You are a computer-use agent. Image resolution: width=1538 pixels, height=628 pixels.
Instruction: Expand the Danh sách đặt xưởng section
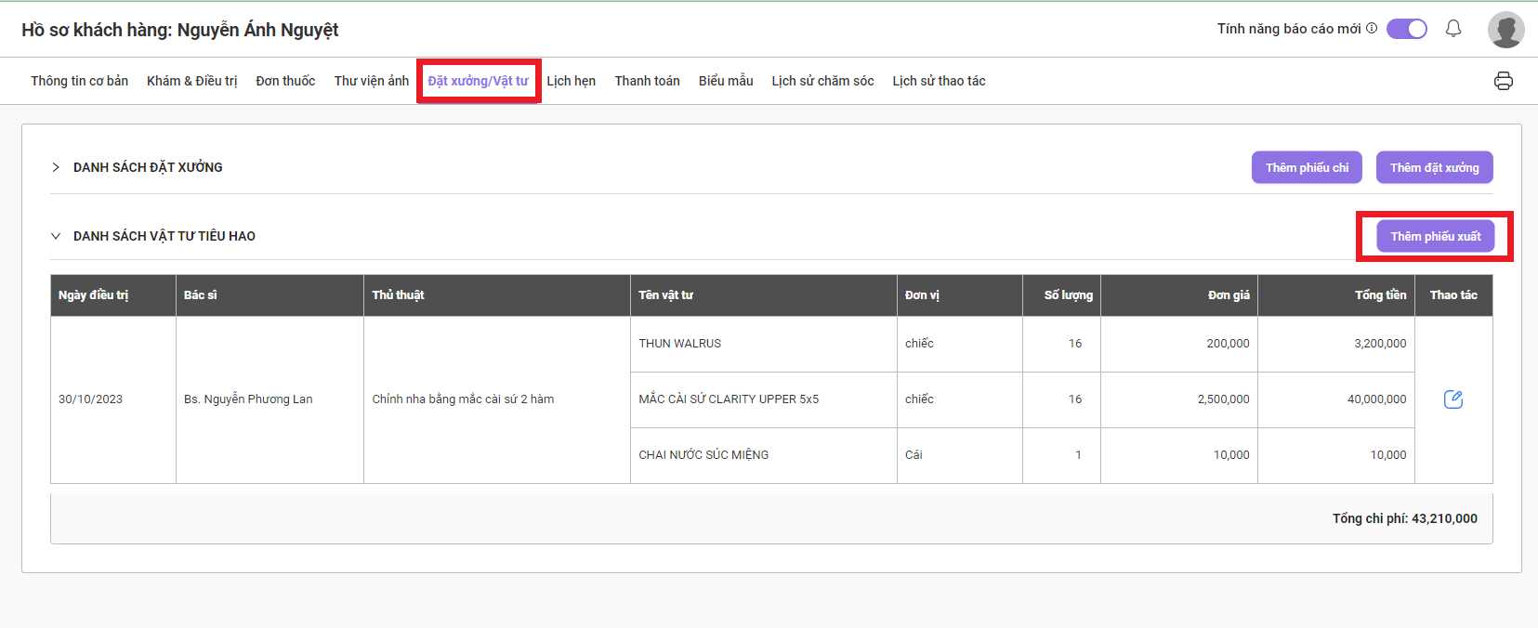[x=56, y=167]
